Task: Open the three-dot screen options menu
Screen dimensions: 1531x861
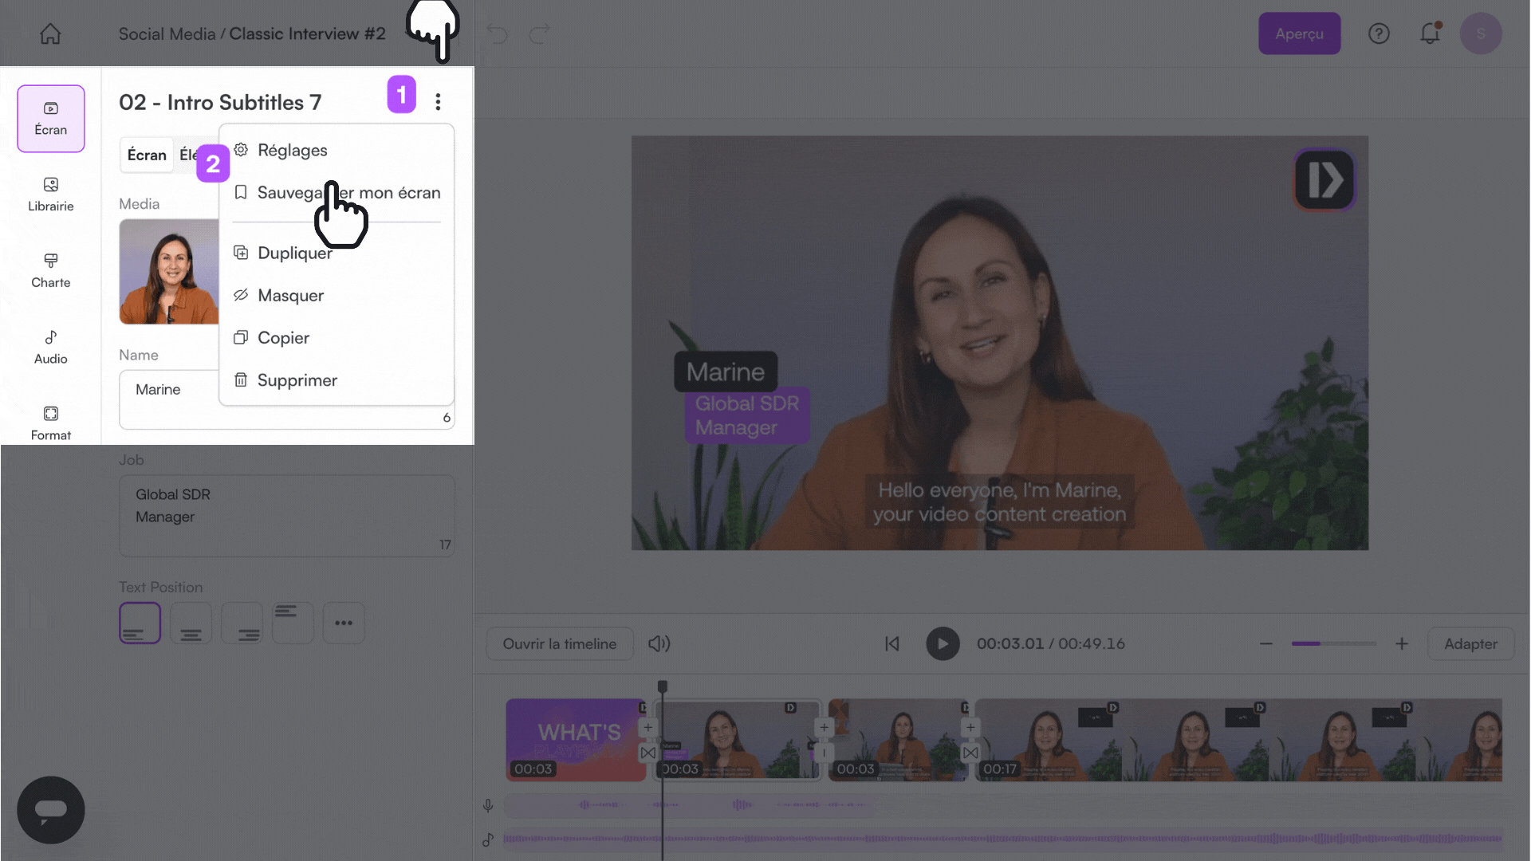Action: click(438, 101)
